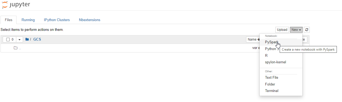Switch to the Nbextensions tab
The height and width of the screenshot is (102, 342).
pos(89,20)
